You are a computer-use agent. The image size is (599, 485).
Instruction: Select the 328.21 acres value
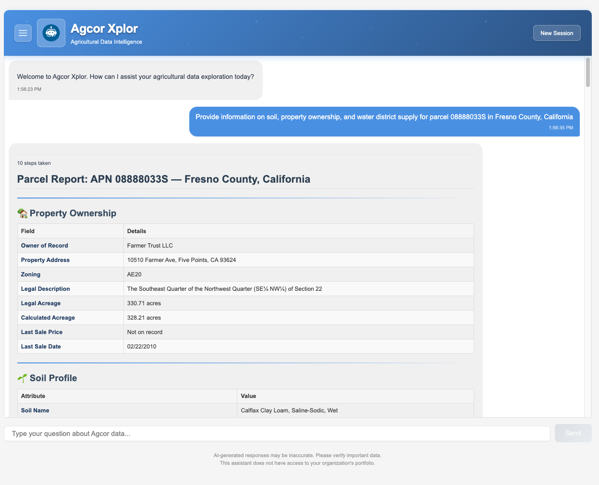(x=144, y=318)
